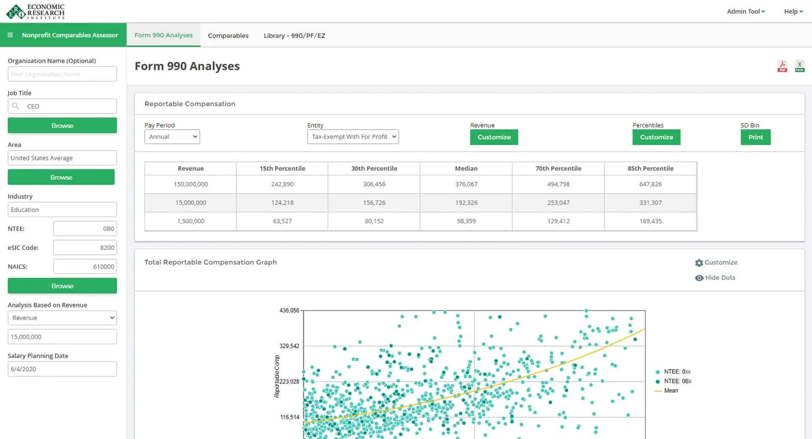
Task: Switch to the Comparables tab
Action: click(x=228, y=36)
